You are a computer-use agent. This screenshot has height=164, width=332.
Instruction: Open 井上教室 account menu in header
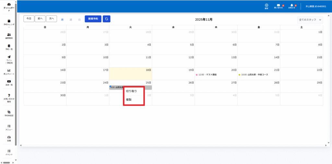pyautogui.click(x=315, y=6)
